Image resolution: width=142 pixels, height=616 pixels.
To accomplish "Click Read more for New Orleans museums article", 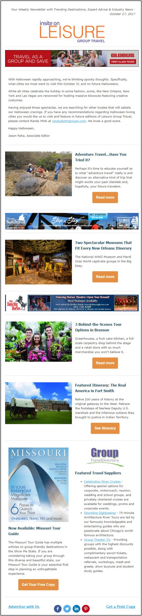I will click(x=105, y=277).
